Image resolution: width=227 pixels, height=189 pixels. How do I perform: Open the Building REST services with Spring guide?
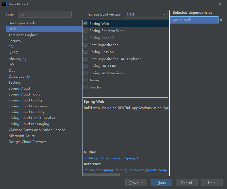110,158
